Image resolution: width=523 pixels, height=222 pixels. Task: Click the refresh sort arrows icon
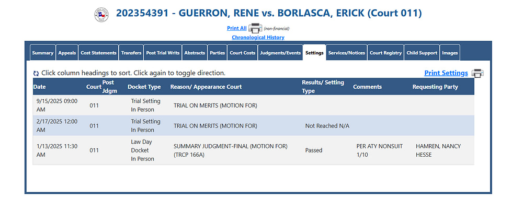click(36, 73)
